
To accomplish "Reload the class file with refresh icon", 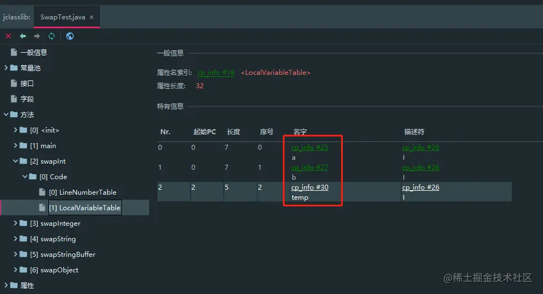I will click(x=52, y=36).
